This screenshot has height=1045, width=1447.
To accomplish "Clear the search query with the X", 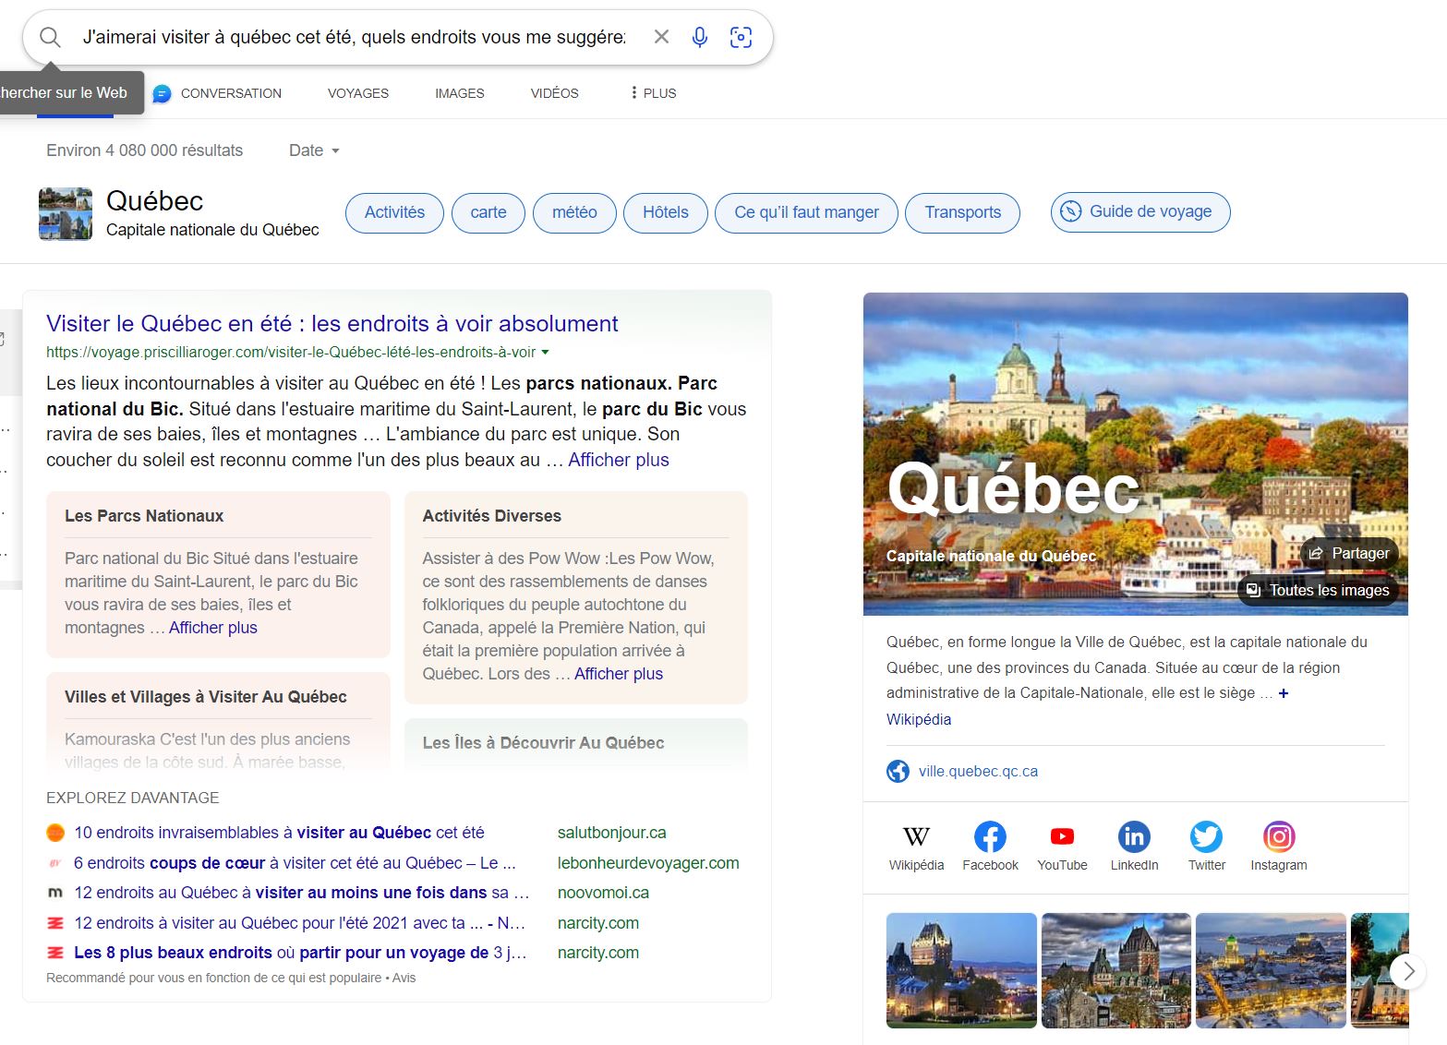I will point(661,36).
